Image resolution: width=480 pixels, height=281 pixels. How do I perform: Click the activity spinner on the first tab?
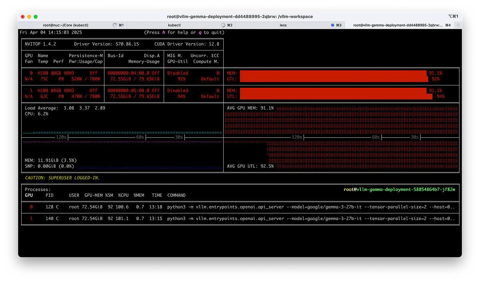115,25
